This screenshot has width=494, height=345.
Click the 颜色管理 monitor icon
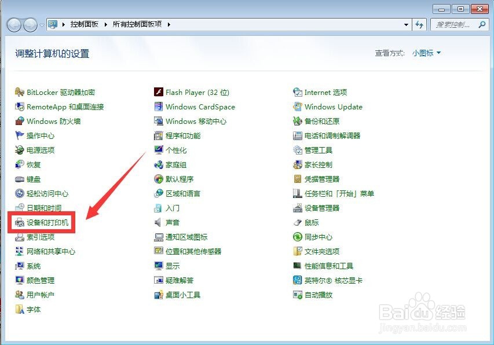click(20, 281)
